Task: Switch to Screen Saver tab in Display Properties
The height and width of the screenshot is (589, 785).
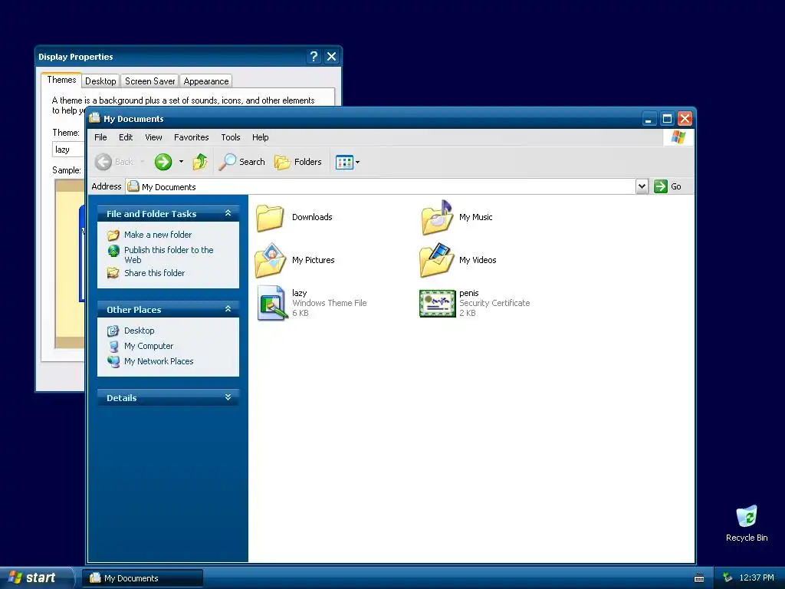Action: [149, 81]
